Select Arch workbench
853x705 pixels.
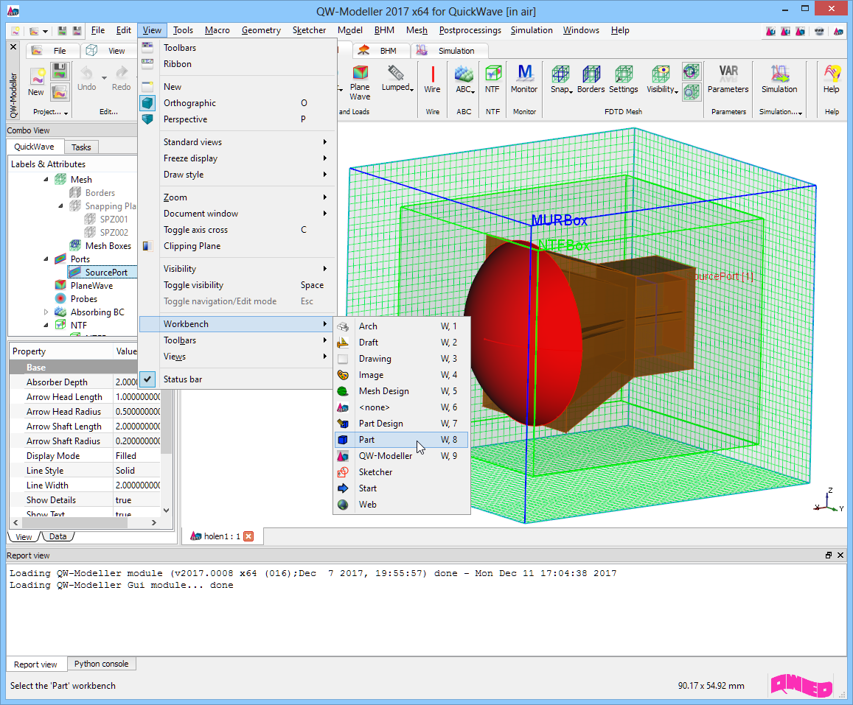pos(402,326)
